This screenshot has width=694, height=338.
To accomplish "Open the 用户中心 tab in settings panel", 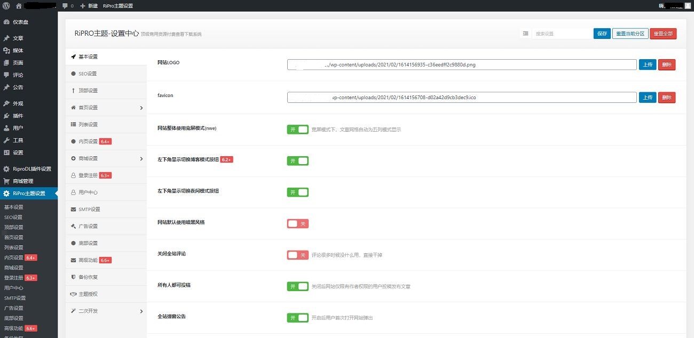I will click(x=106, y=192).
